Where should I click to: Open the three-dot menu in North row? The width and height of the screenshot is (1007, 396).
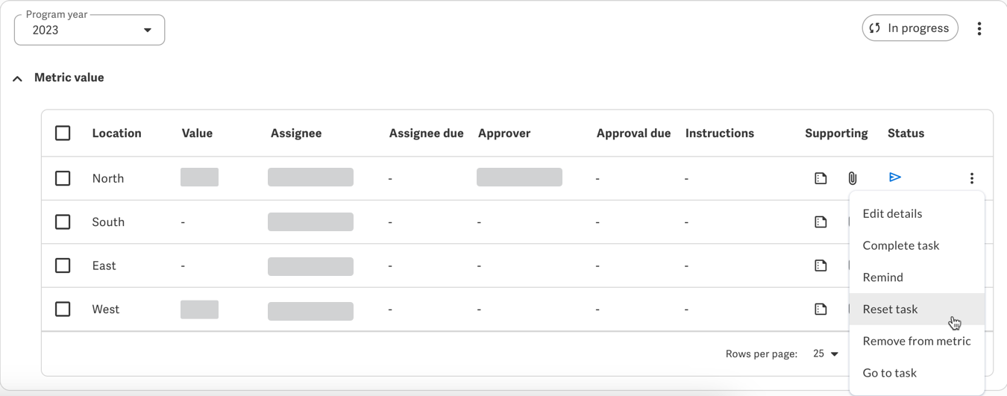971,178
